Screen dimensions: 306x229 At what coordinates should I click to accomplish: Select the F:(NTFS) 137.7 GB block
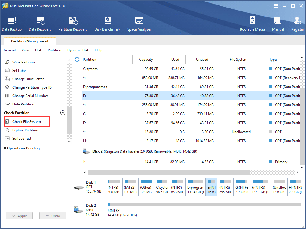[x=261, y=187]
